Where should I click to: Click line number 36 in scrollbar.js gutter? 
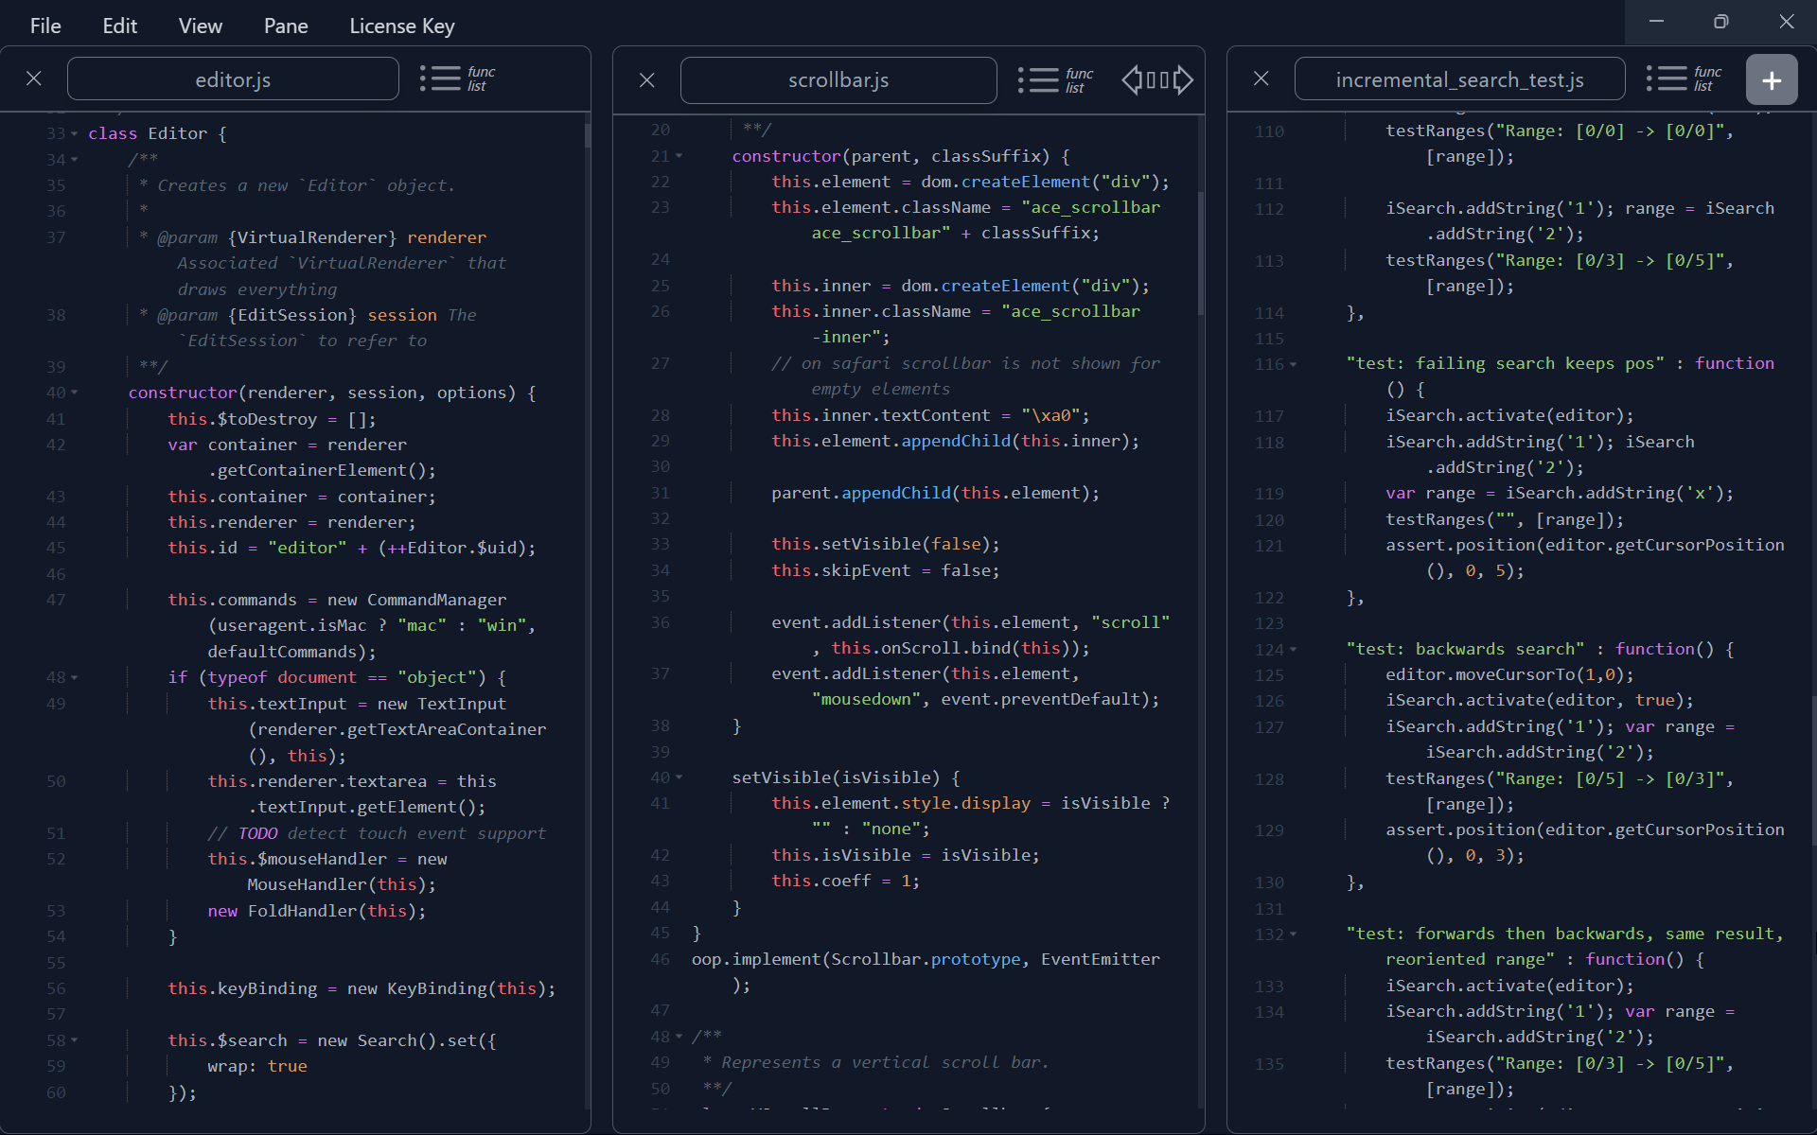click(660, 622)
